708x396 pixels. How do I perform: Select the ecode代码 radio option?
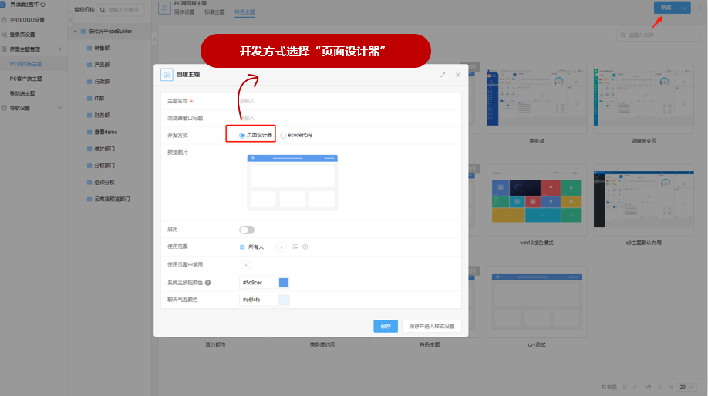click(283, 136)
